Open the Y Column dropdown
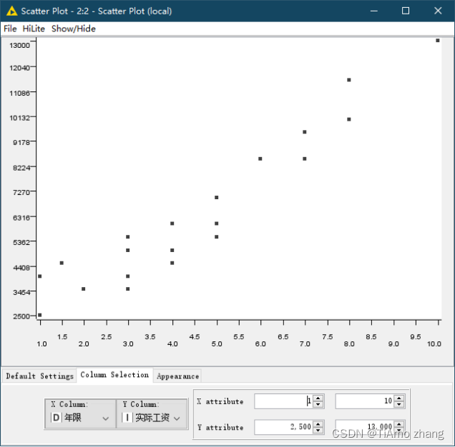This screenshot has width=455, height=447. 152,418
